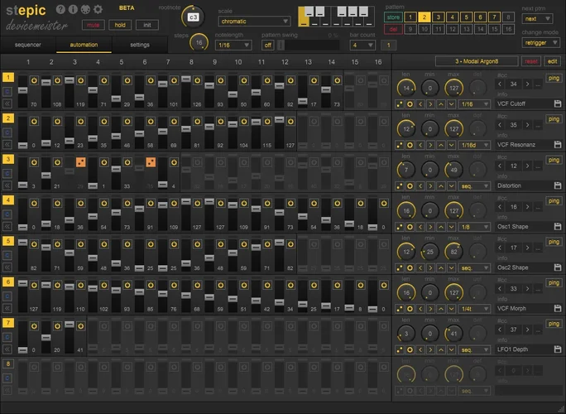Click next CC arrow next to 35
Screen dimensions: 566x414
[x=527, y=125]
